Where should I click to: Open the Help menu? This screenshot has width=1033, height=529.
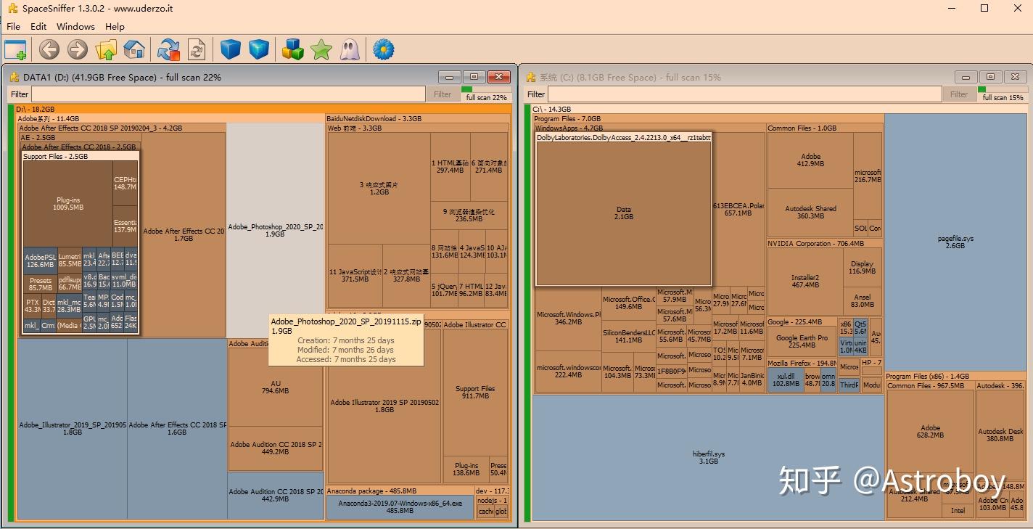(x=115, y=26)
